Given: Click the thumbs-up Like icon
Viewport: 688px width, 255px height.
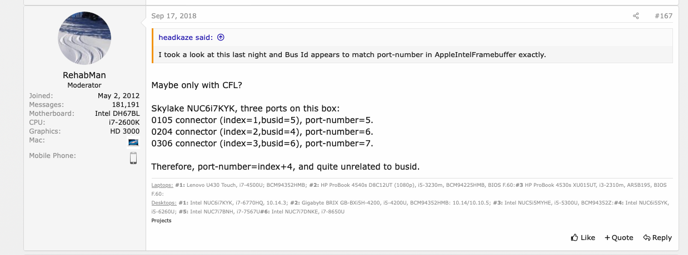Looking at the screenshot, I should tap(575, 238).
